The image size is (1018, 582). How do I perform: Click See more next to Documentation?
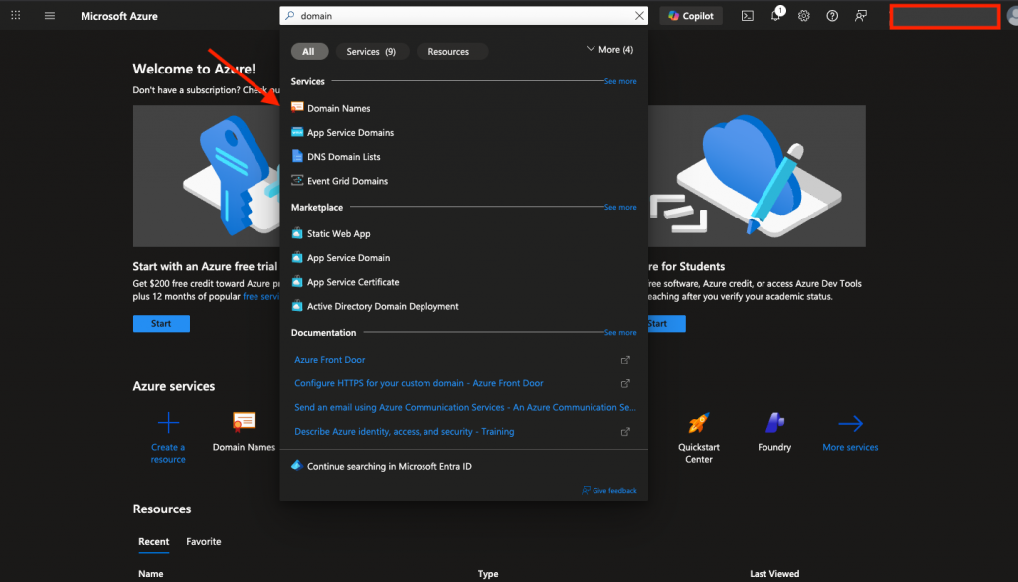coord(620,332)
